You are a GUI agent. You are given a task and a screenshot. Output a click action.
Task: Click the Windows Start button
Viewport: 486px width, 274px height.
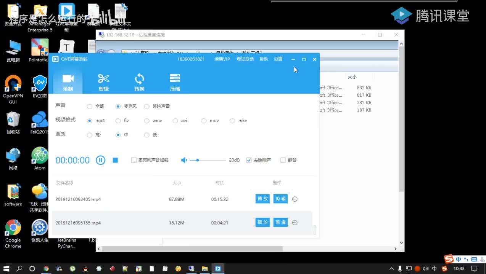pyautogui.click(x=6, y=269)
